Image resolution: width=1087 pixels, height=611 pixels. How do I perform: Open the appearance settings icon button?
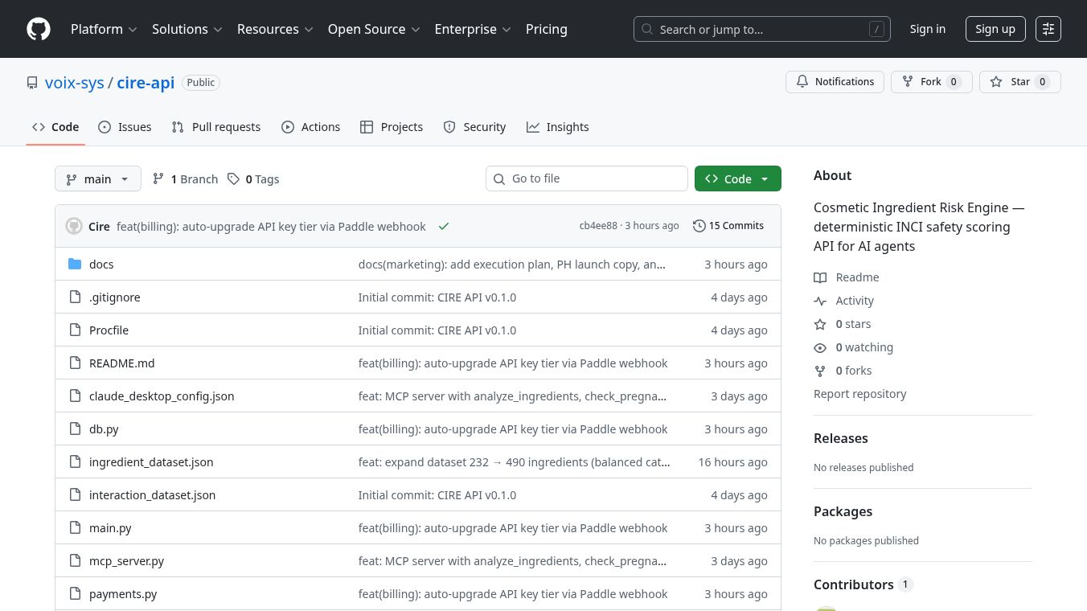(1048, 29)
